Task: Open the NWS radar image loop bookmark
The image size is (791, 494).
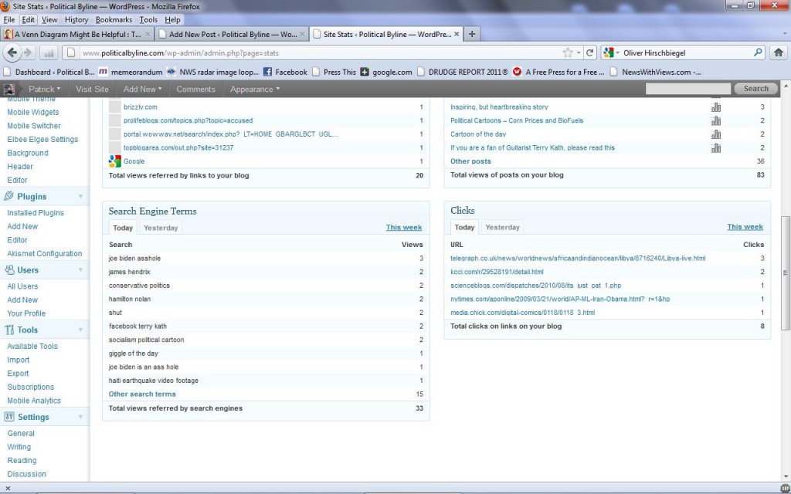Action: point(212,72)
